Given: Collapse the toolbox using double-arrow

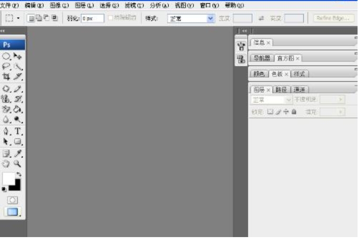Looking at the screenshot, I should pos(2,31).
